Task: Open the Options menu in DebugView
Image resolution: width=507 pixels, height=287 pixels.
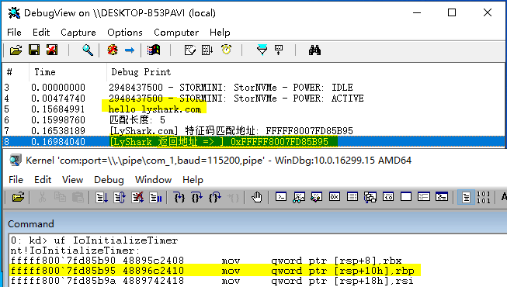Action: click(125, 33)
